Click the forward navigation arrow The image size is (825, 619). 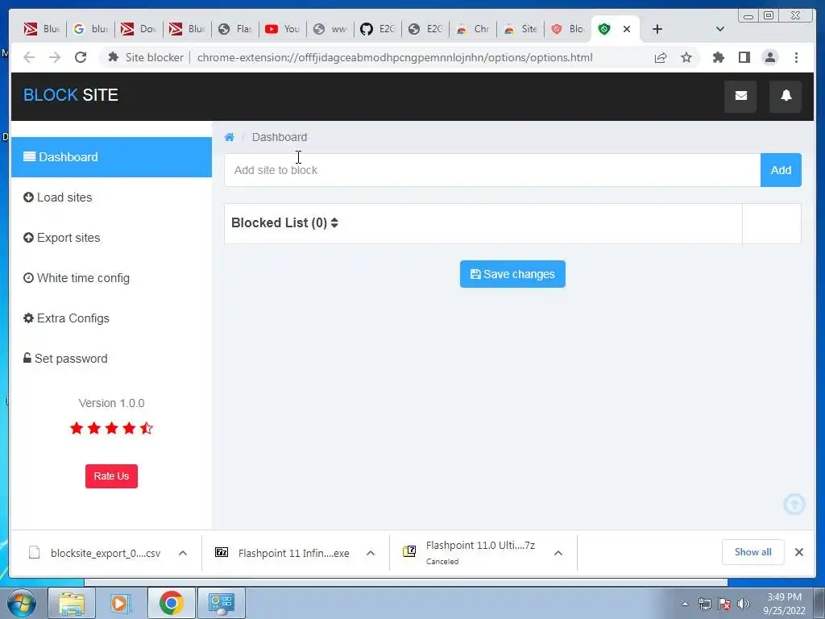(55, 57)
